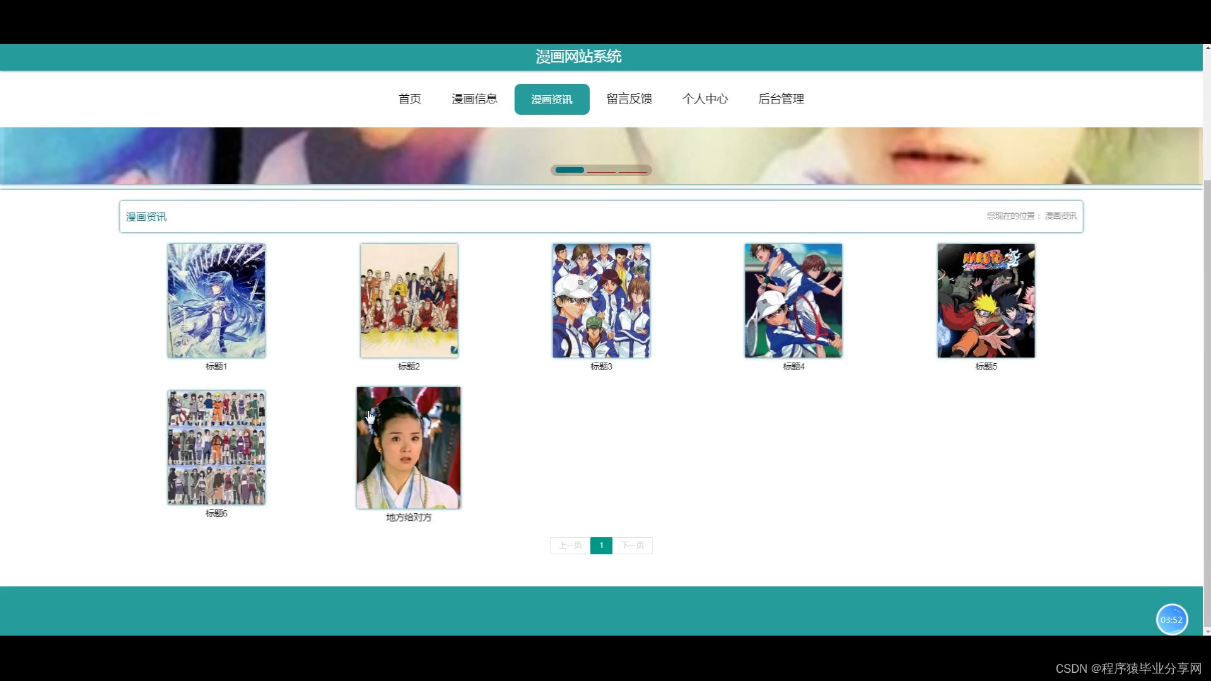Click the 标题5 Naruto cover thumbnail
1211x681 pixels.
coord(986,301)
